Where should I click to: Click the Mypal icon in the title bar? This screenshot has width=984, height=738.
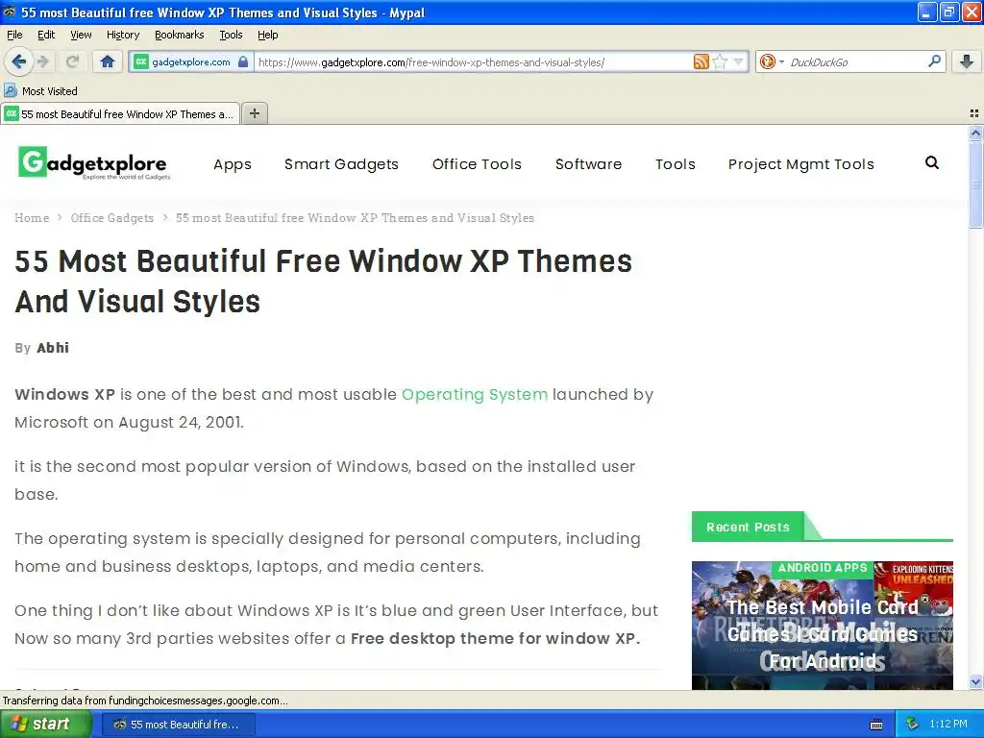pyautogui.click(x=10, y=12)
